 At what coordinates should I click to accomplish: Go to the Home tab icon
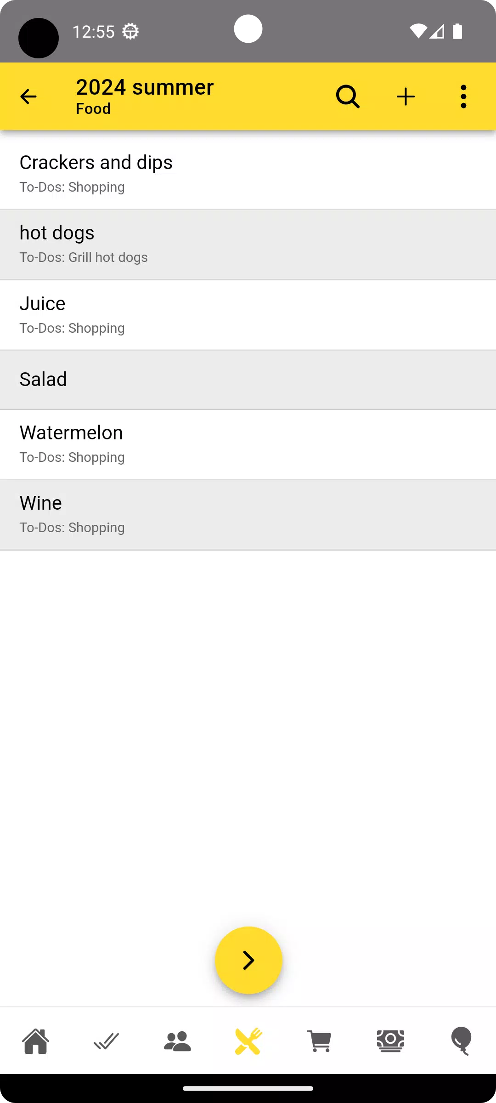[x=35, y=1041]
